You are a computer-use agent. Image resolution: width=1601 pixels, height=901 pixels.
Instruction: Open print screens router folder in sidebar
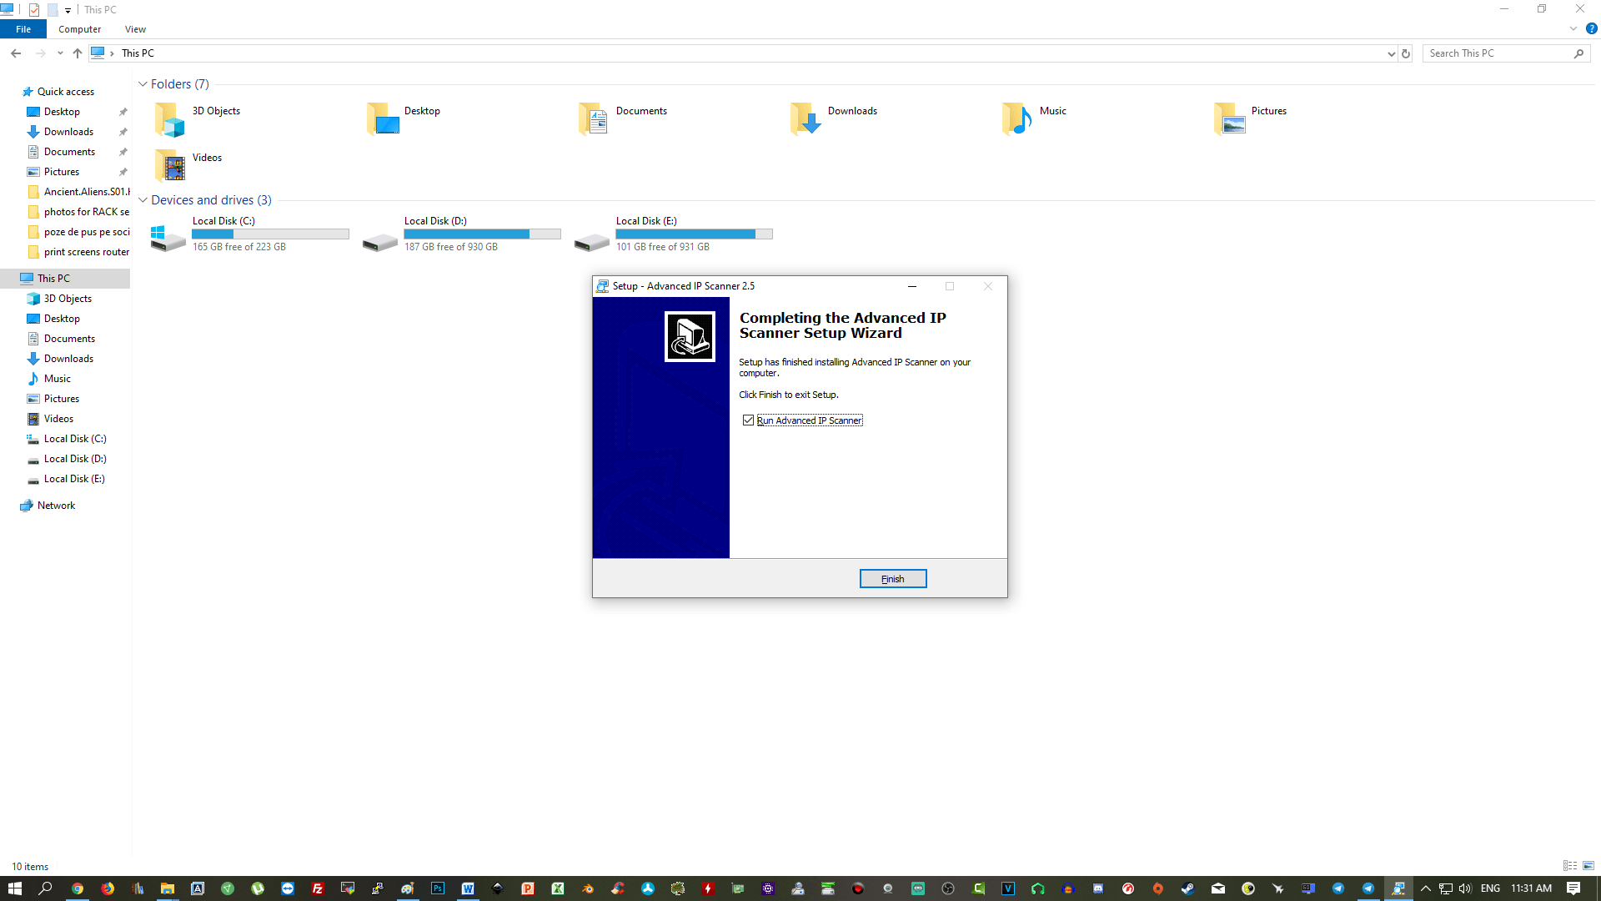(x=87, y=252)
